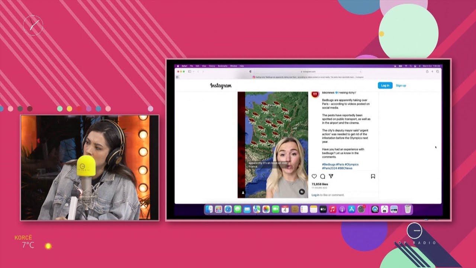Viewport: 476px width, 268px height.
Task: Open App Store from the dock
Action: point(351,210)
